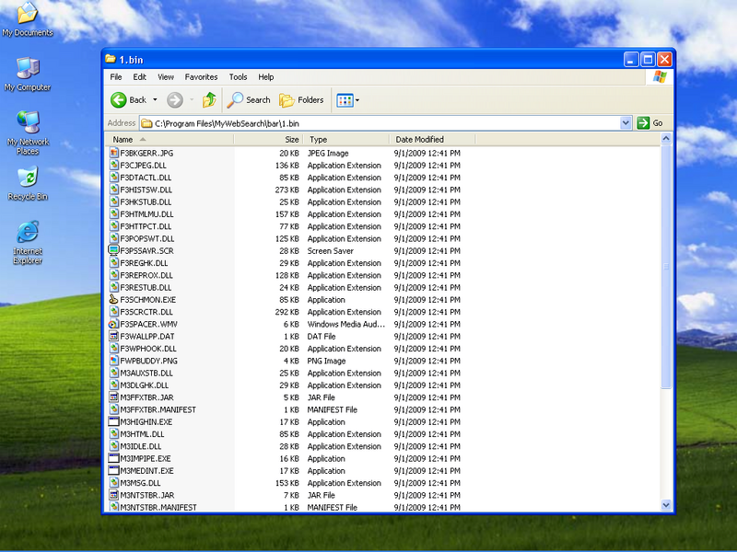Screen dimensions: 737x552
Task: Select the F3HTMLMU.DLL file icon
Action: point(113,213)
